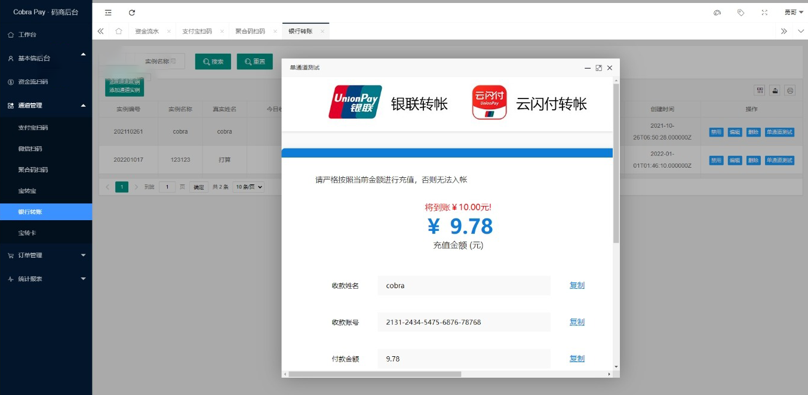Click the export icon above the table
Screen dimensions: 808x395
point(775,91)
